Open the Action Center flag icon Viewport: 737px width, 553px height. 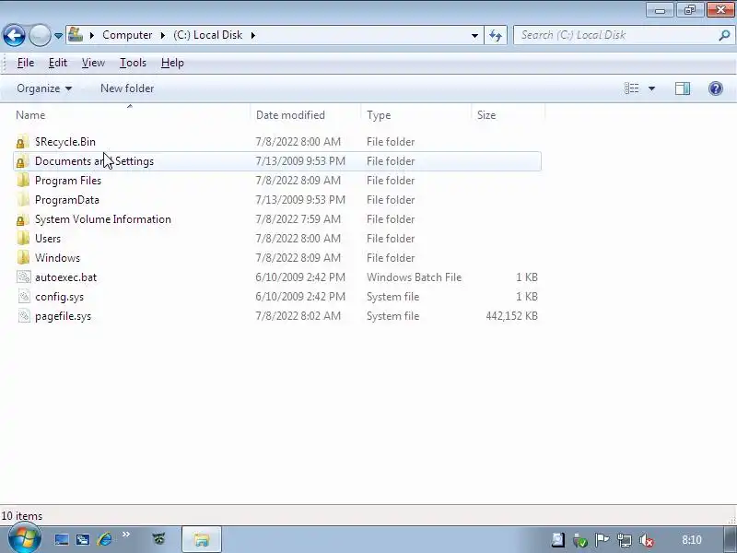pos(602,540)
